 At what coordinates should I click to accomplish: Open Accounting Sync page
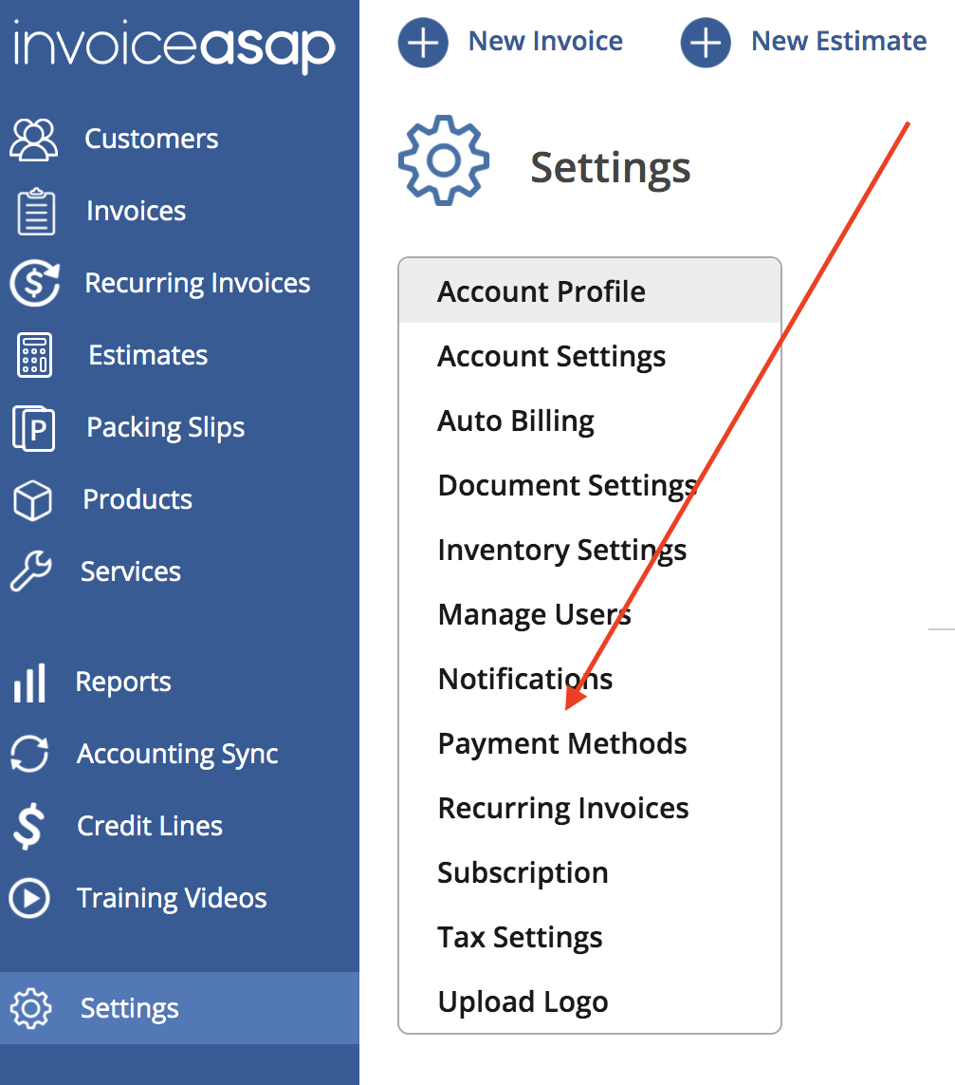[x=177, y=755]
